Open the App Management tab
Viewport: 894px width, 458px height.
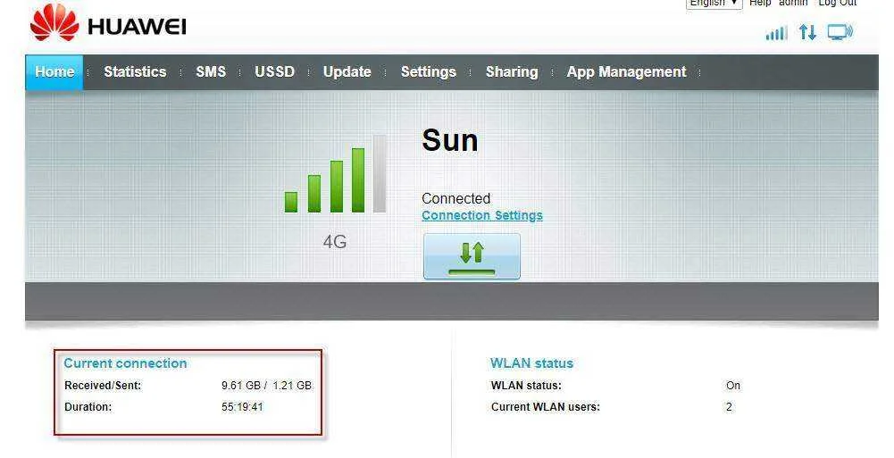tap(627, 71)
